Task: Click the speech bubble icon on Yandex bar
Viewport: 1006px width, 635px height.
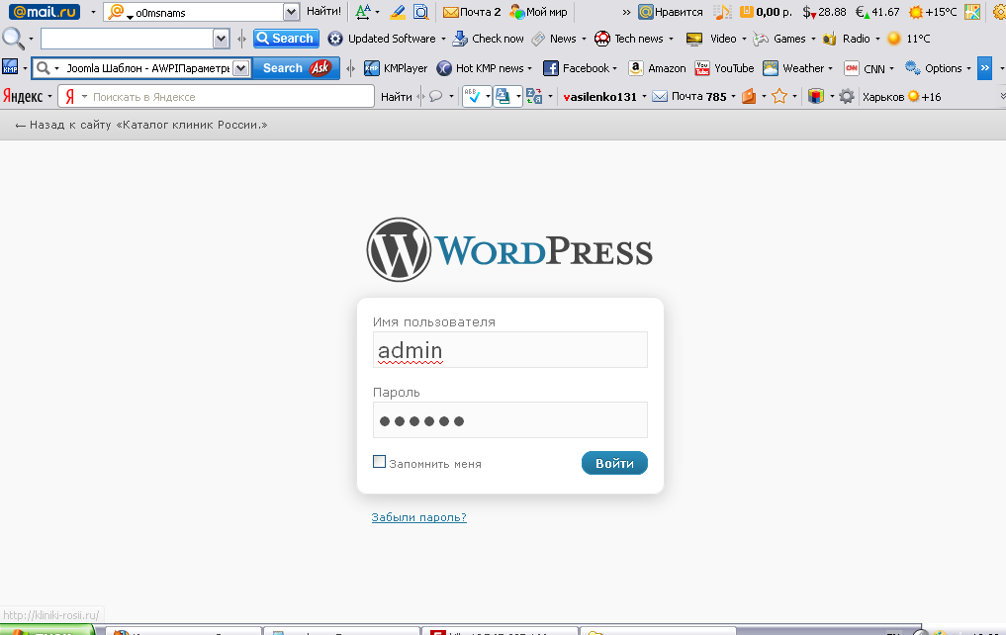Action: tap(435, 96)
